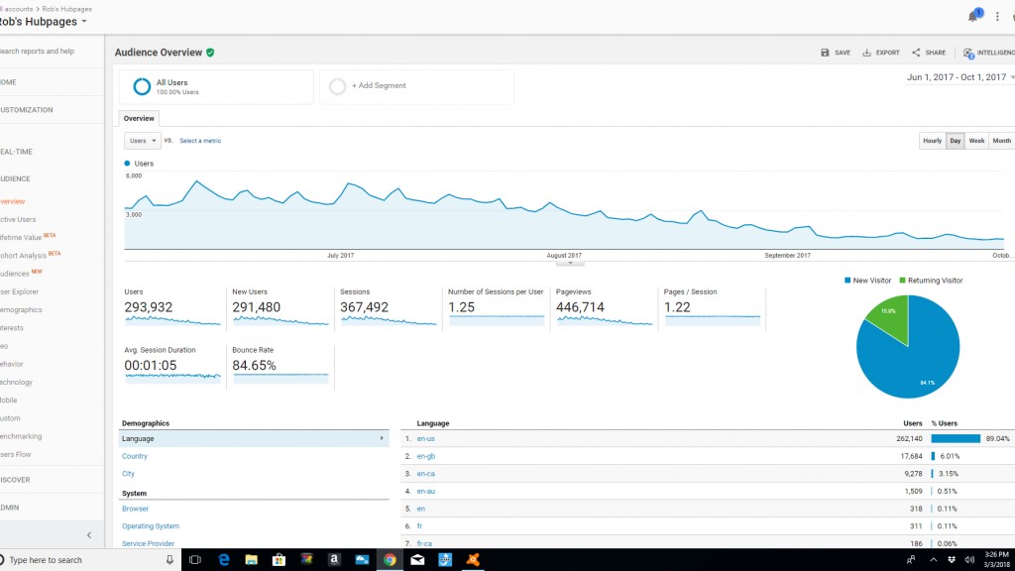The image size is (1015, 571).
Task: Open File Explorer from the taskbar
Action: tap(251, 560)
